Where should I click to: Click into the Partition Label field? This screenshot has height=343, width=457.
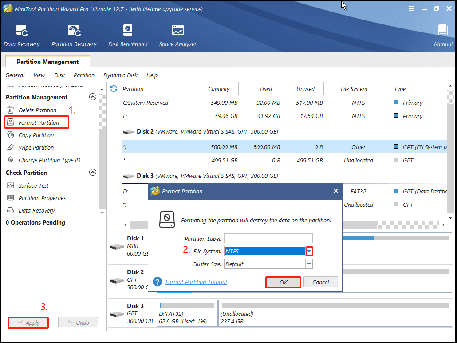(268, 238)
